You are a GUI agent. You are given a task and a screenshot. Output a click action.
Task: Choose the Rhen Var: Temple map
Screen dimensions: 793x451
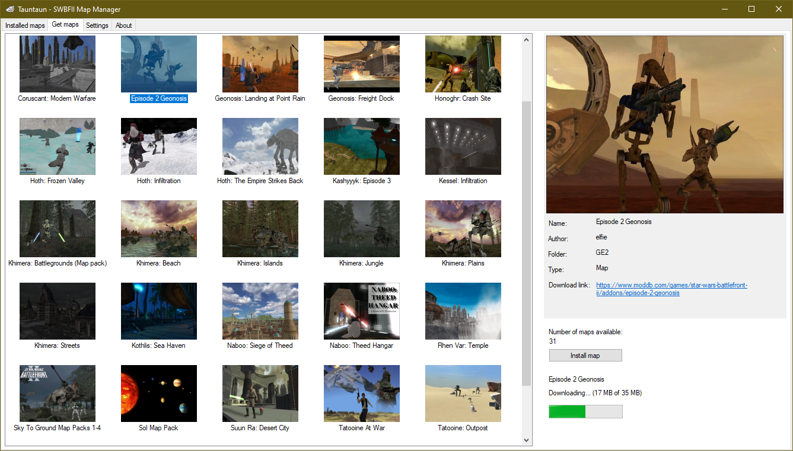pos(463,311)
